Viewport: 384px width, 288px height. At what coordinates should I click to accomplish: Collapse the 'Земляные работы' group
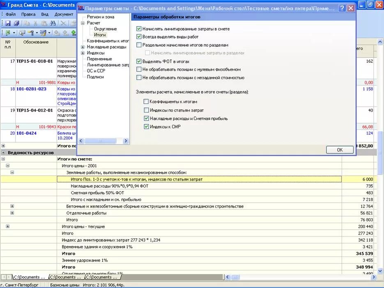tap(12, 172)
